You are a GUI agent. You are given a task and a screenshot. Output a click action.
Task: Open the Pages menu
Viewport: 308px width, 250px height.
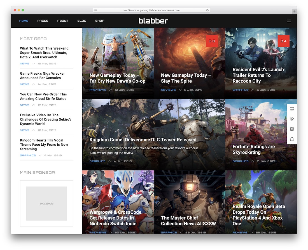[43, 21]
